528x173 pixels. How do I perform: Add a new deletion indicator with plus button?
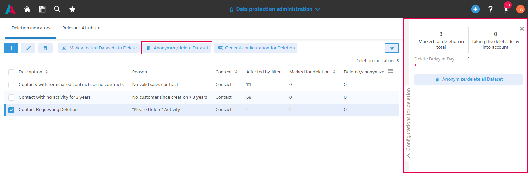click(x=11, y=48)
